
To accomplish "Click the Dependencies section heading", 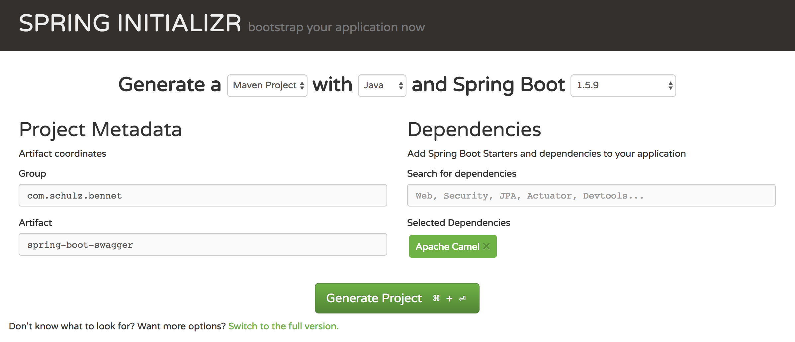I will pyautogui.click(x=474, y=129).
